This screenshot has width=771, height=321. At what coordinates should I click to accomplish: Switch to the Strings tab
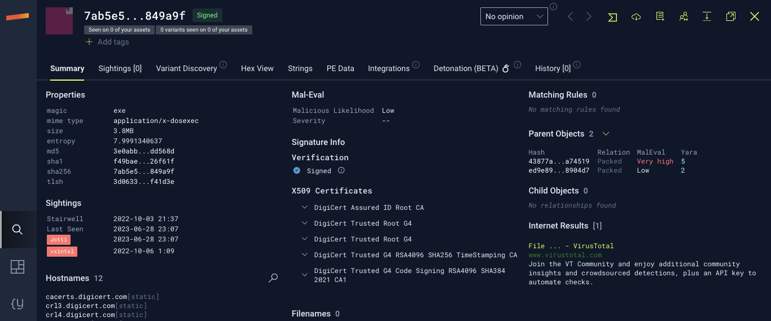click(x=300, y=68)
